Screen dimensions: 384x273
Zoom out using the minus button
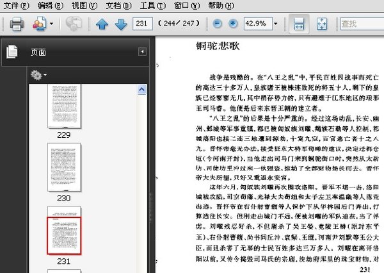(218, 24)
